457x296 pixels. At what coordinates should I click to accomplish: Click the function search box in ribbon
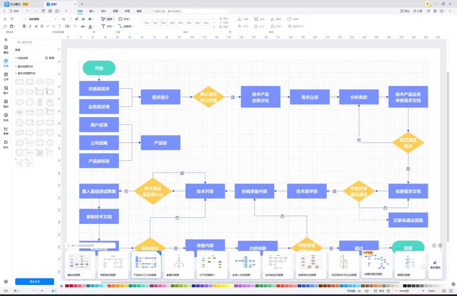pos(189,11)
